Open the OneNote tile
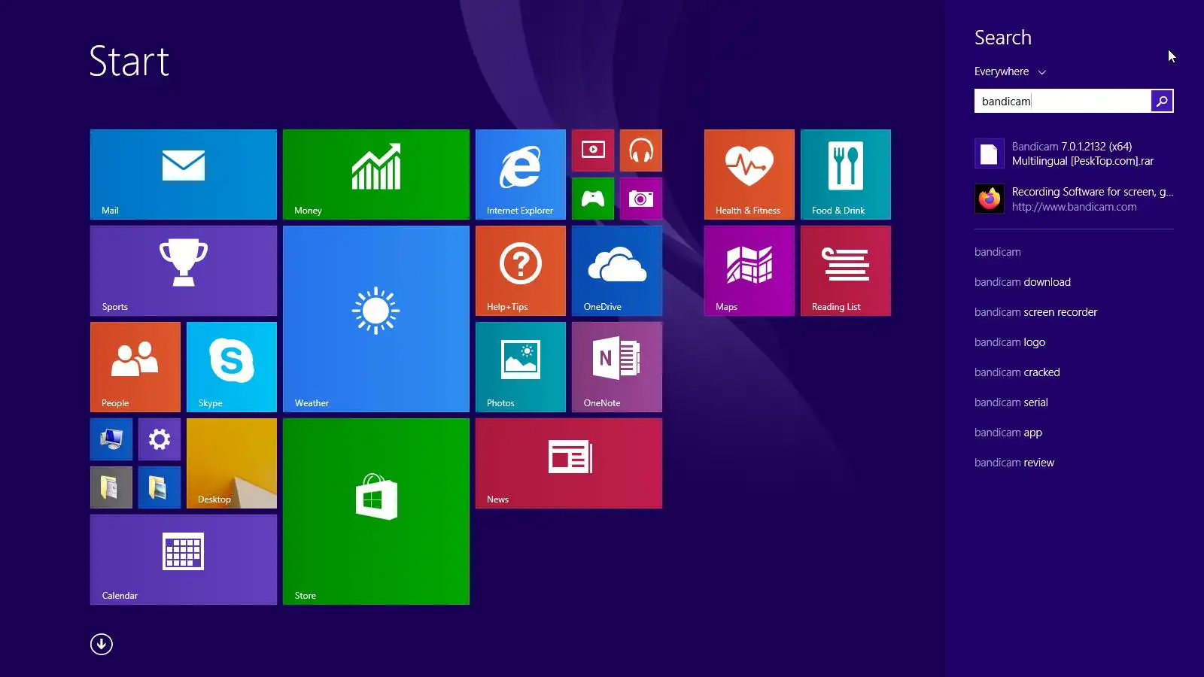 tap(617, 367)
